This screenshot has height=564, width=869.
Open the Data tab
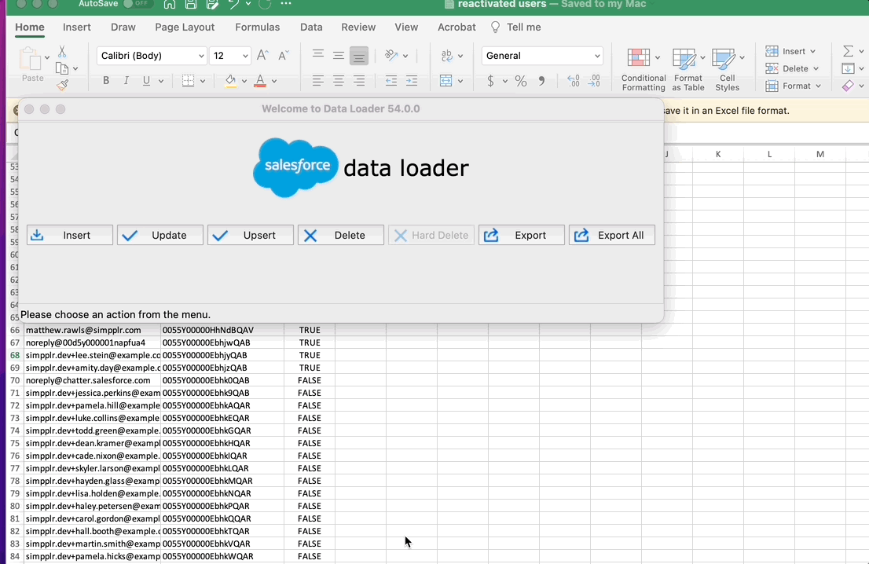[x=311, y=27]
